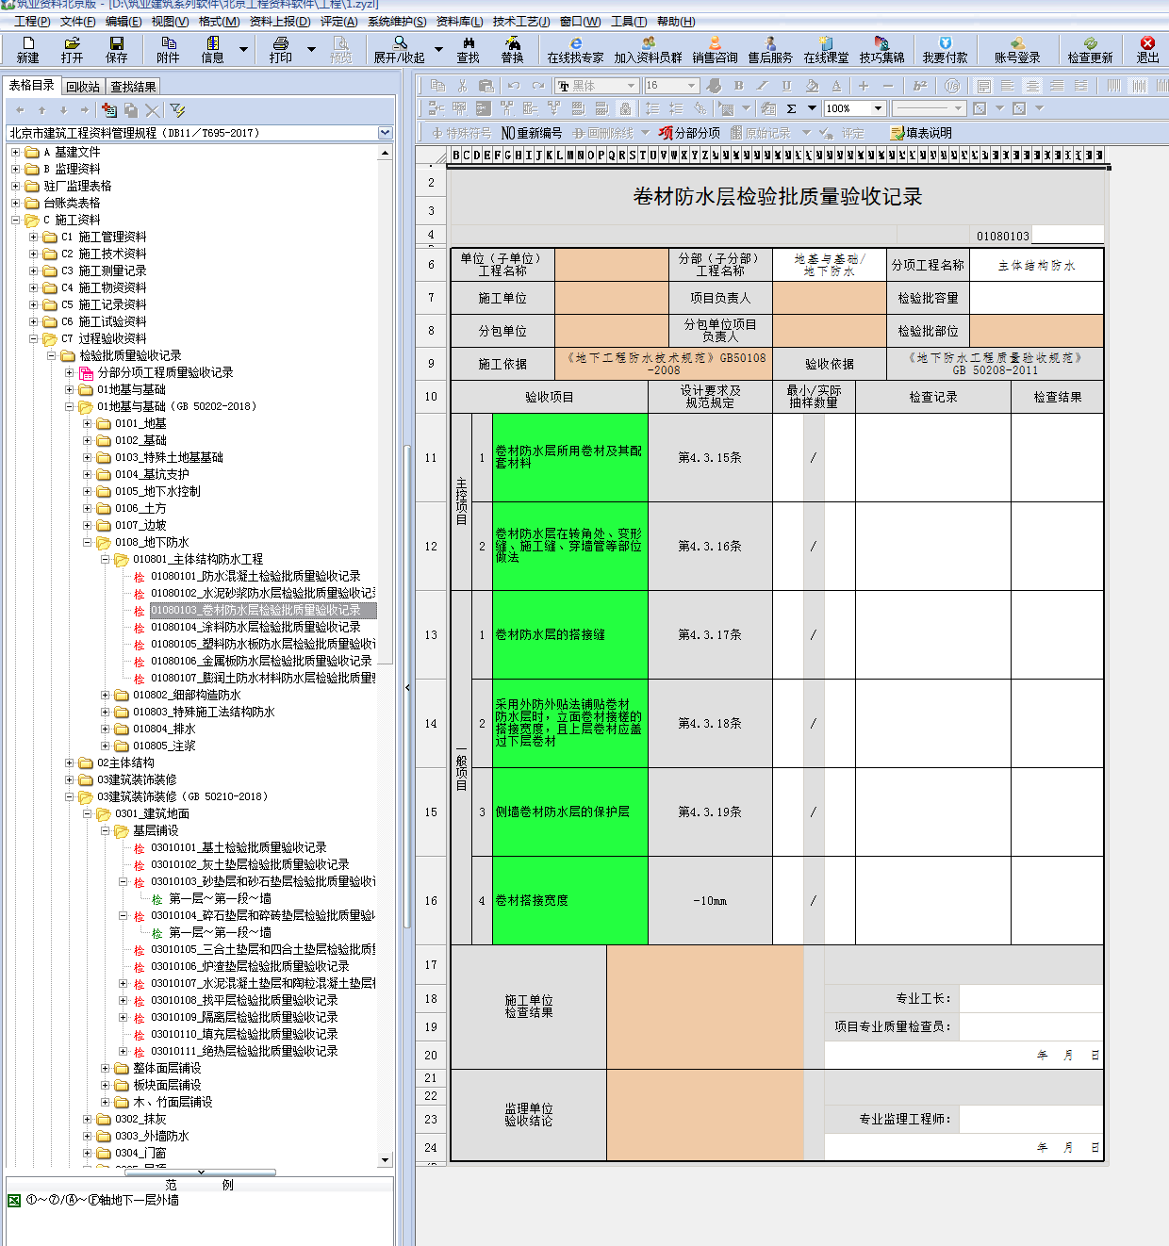Click the Σ sum icon
1169x1246 pixels.
(792, 108)
